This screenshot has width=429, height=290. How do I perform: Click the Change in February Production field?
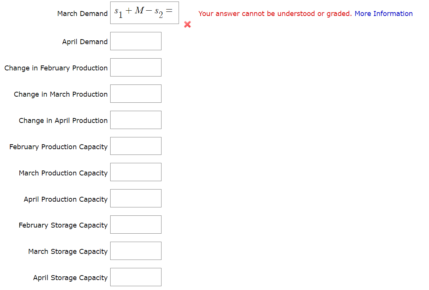pos(136,67)
